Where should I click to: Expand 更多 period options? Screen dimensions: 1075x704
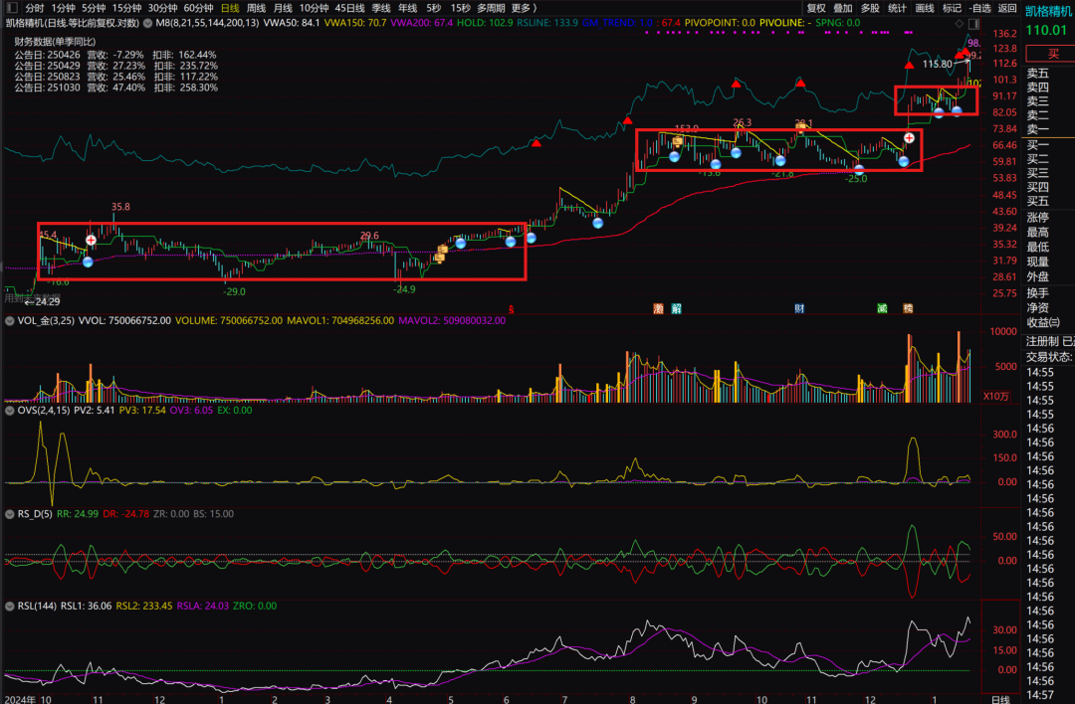click(x=524, y=8)
